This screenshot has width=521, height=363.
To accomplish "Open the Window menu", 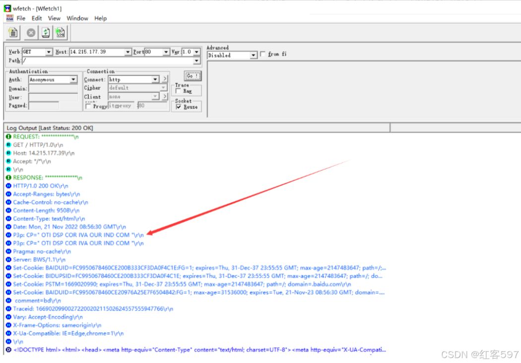I will click(x=77, y=18).
